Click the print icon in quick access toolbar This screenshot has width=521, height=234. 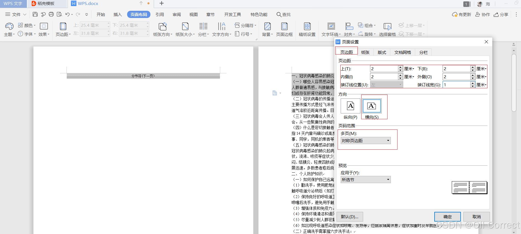point(51,14)
